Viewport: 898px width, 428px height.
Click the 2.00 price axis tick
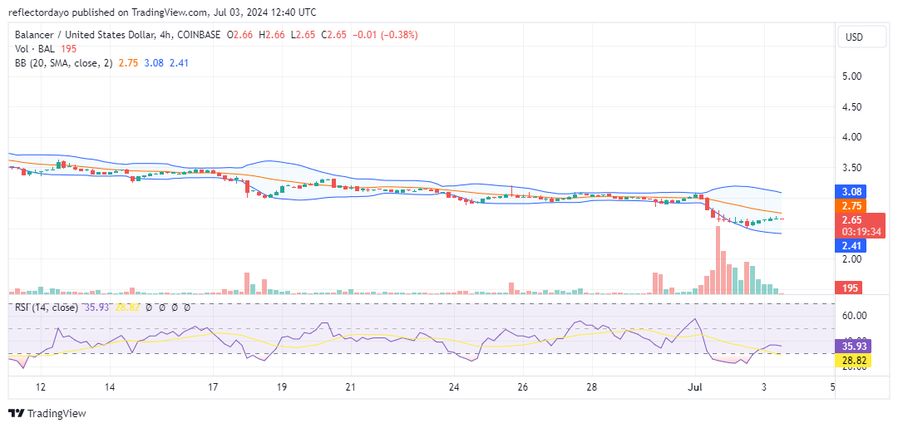tap(853, 258)
